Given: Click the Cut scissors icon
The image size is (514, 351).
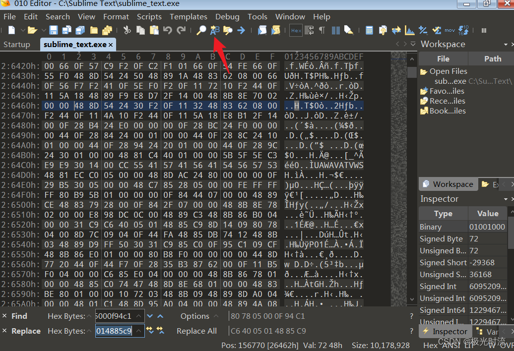Looking at the screenshot, I should 127,30.
